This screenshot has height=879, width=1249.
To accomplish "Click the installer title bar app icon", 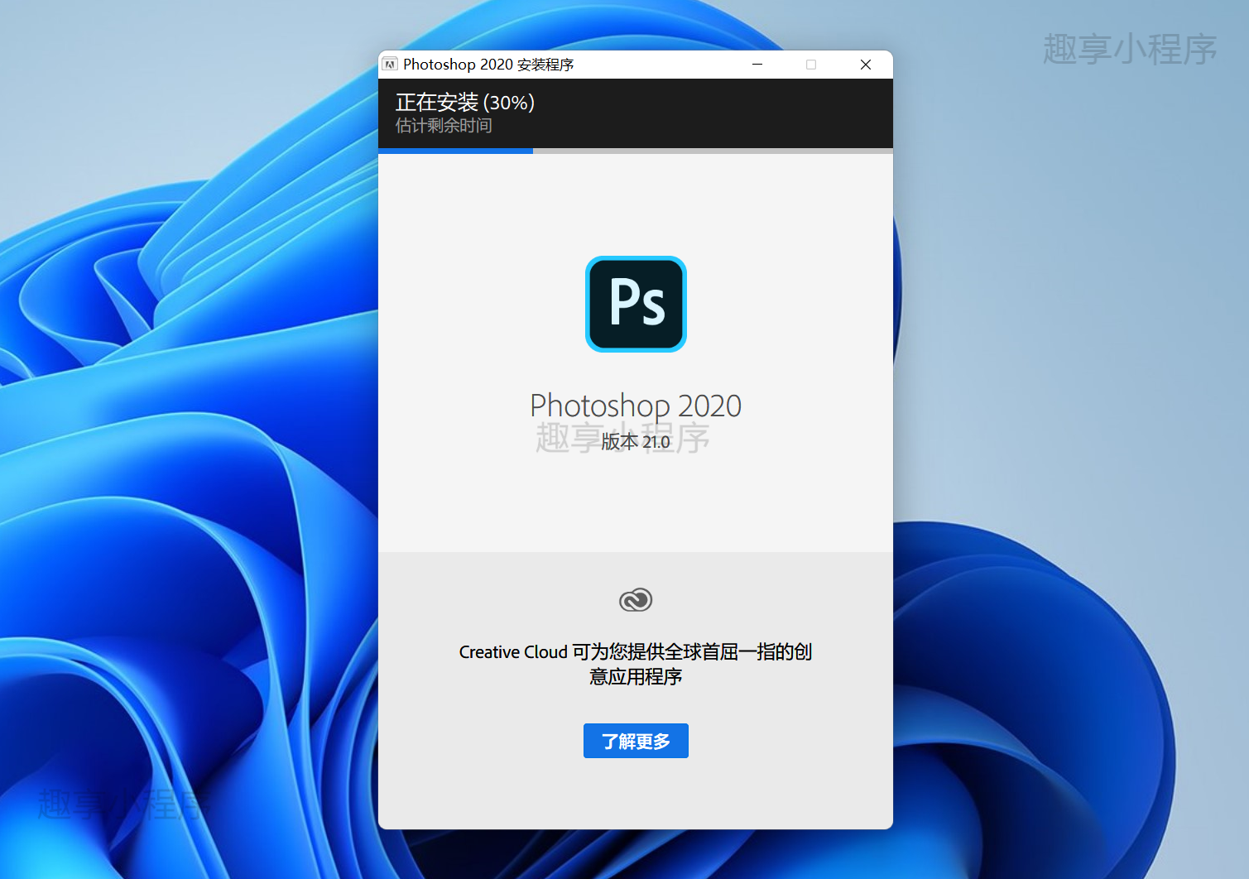I will point(391,65).
